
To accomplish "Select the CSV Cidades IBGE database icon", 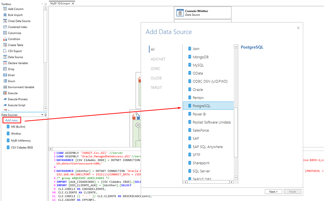I will coord(8,147).
